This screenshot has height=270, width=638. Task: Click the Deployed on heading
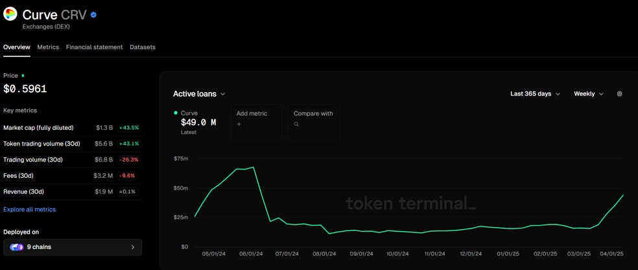tap(21, 232)
